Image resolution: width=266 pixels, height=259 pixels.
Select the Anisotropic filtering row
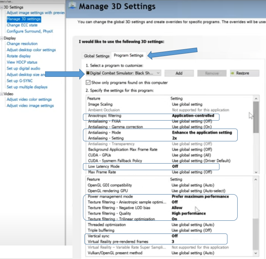tap(170, 116)
